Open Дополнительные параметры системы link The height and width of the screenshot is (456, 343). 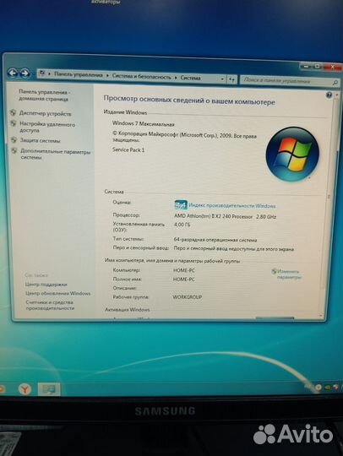point(55,155)
